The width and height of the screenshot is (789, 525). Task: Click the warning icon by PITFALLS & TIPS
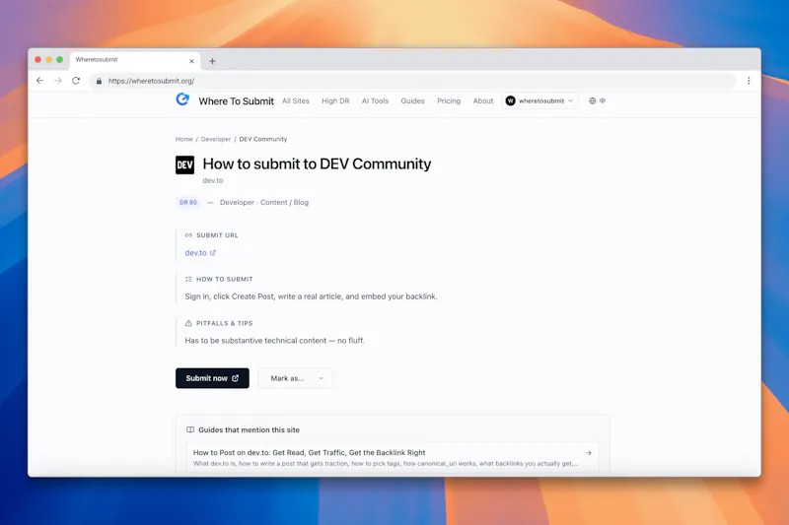click(188, 323)
